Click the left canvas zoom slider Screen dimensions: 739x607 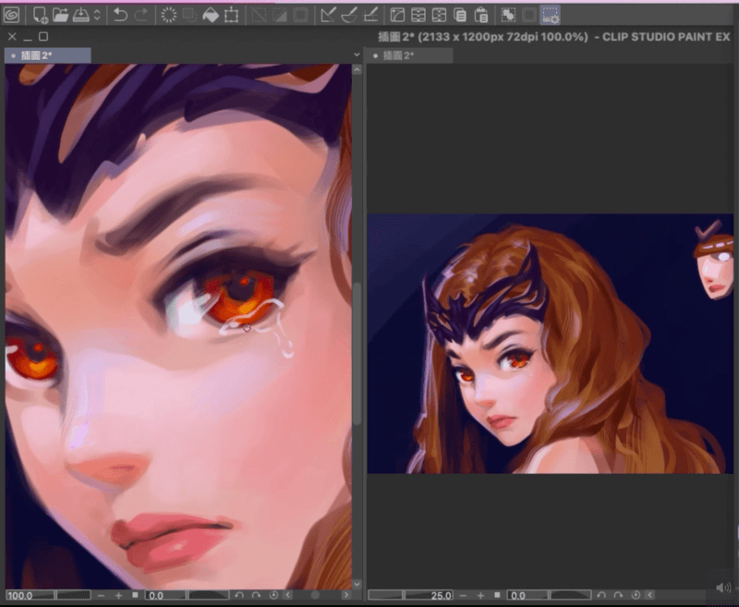[73, 596]
